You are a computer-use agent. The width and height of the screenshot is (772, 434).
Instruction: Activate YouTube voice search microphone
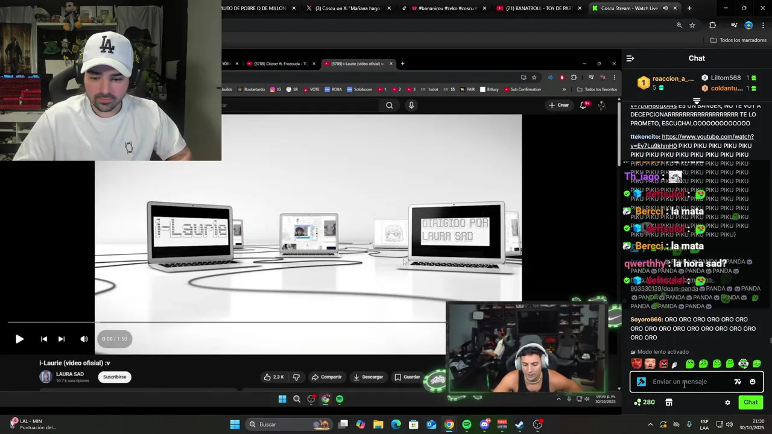411,105
